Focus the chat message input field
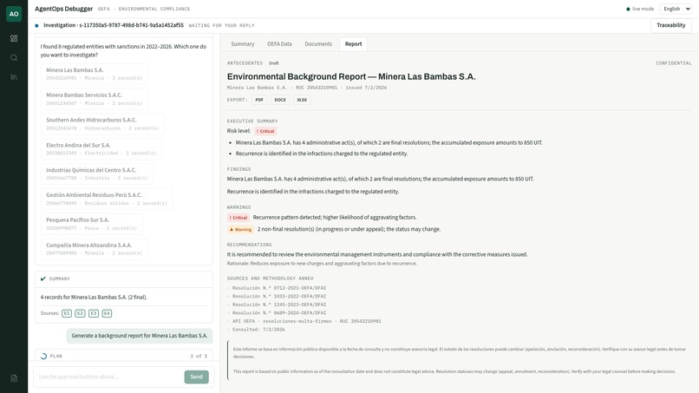Viewport: 699px width, 393px height. click(x=108, y=377)
